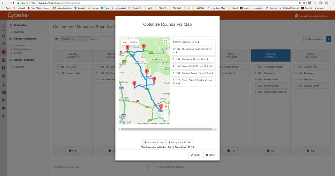Zoom in on the map with plus
Viewport: 335px width, 176px height.
[x=166, y=113]
